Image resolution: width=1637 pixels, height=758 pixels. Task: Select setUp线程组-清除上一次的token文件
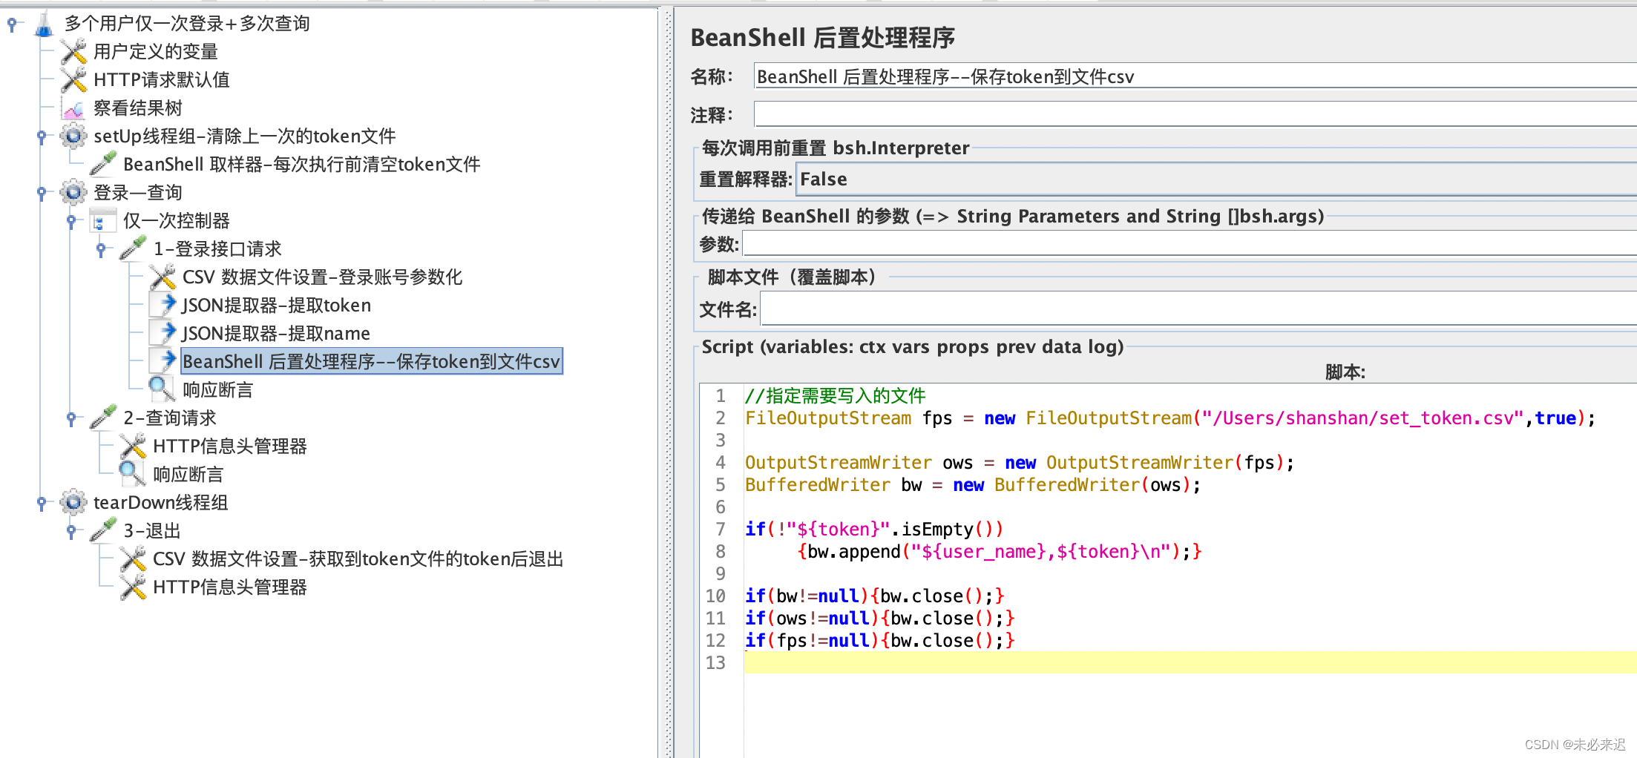pos(245,136)
